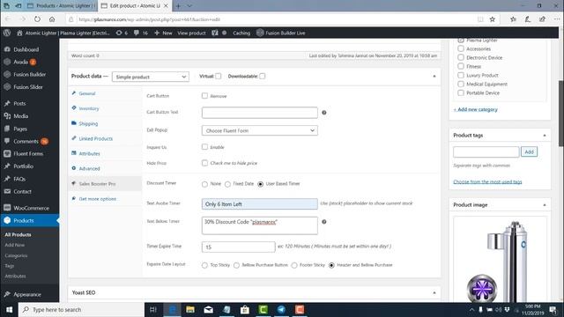Click the updates icon showing 6
Image resolution: width=564 pixels, height=317 pixels.
click(122, 33)
